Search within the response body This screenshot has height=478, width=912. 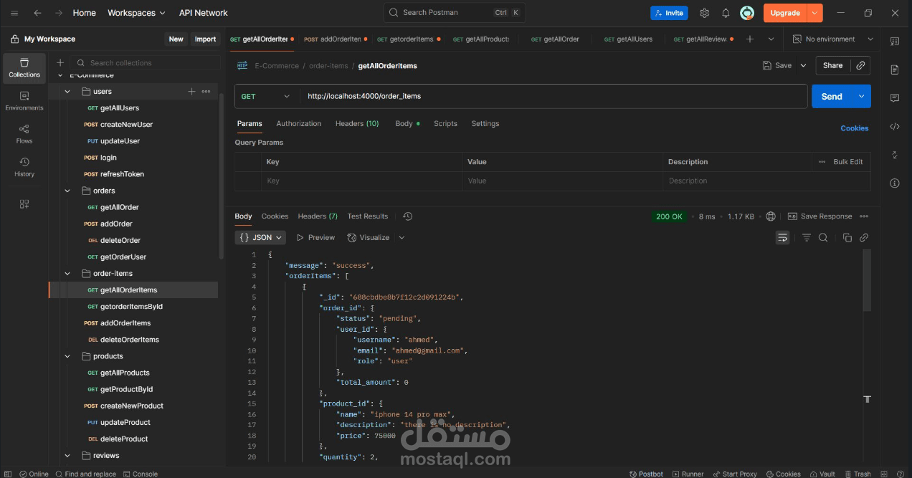pyautogui.click(x=823, y=237)
